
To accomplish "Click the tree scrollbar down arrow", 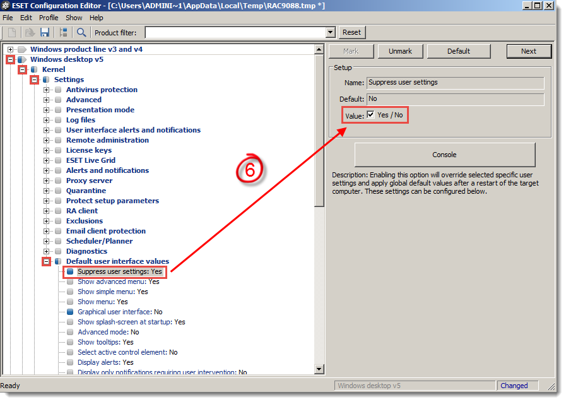I will coord(319,369).
